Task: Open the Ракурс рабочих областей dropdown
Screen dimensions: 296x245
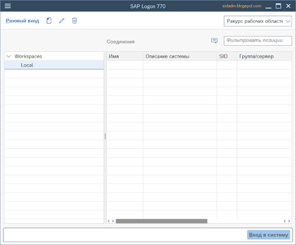Action: [258, 21]
